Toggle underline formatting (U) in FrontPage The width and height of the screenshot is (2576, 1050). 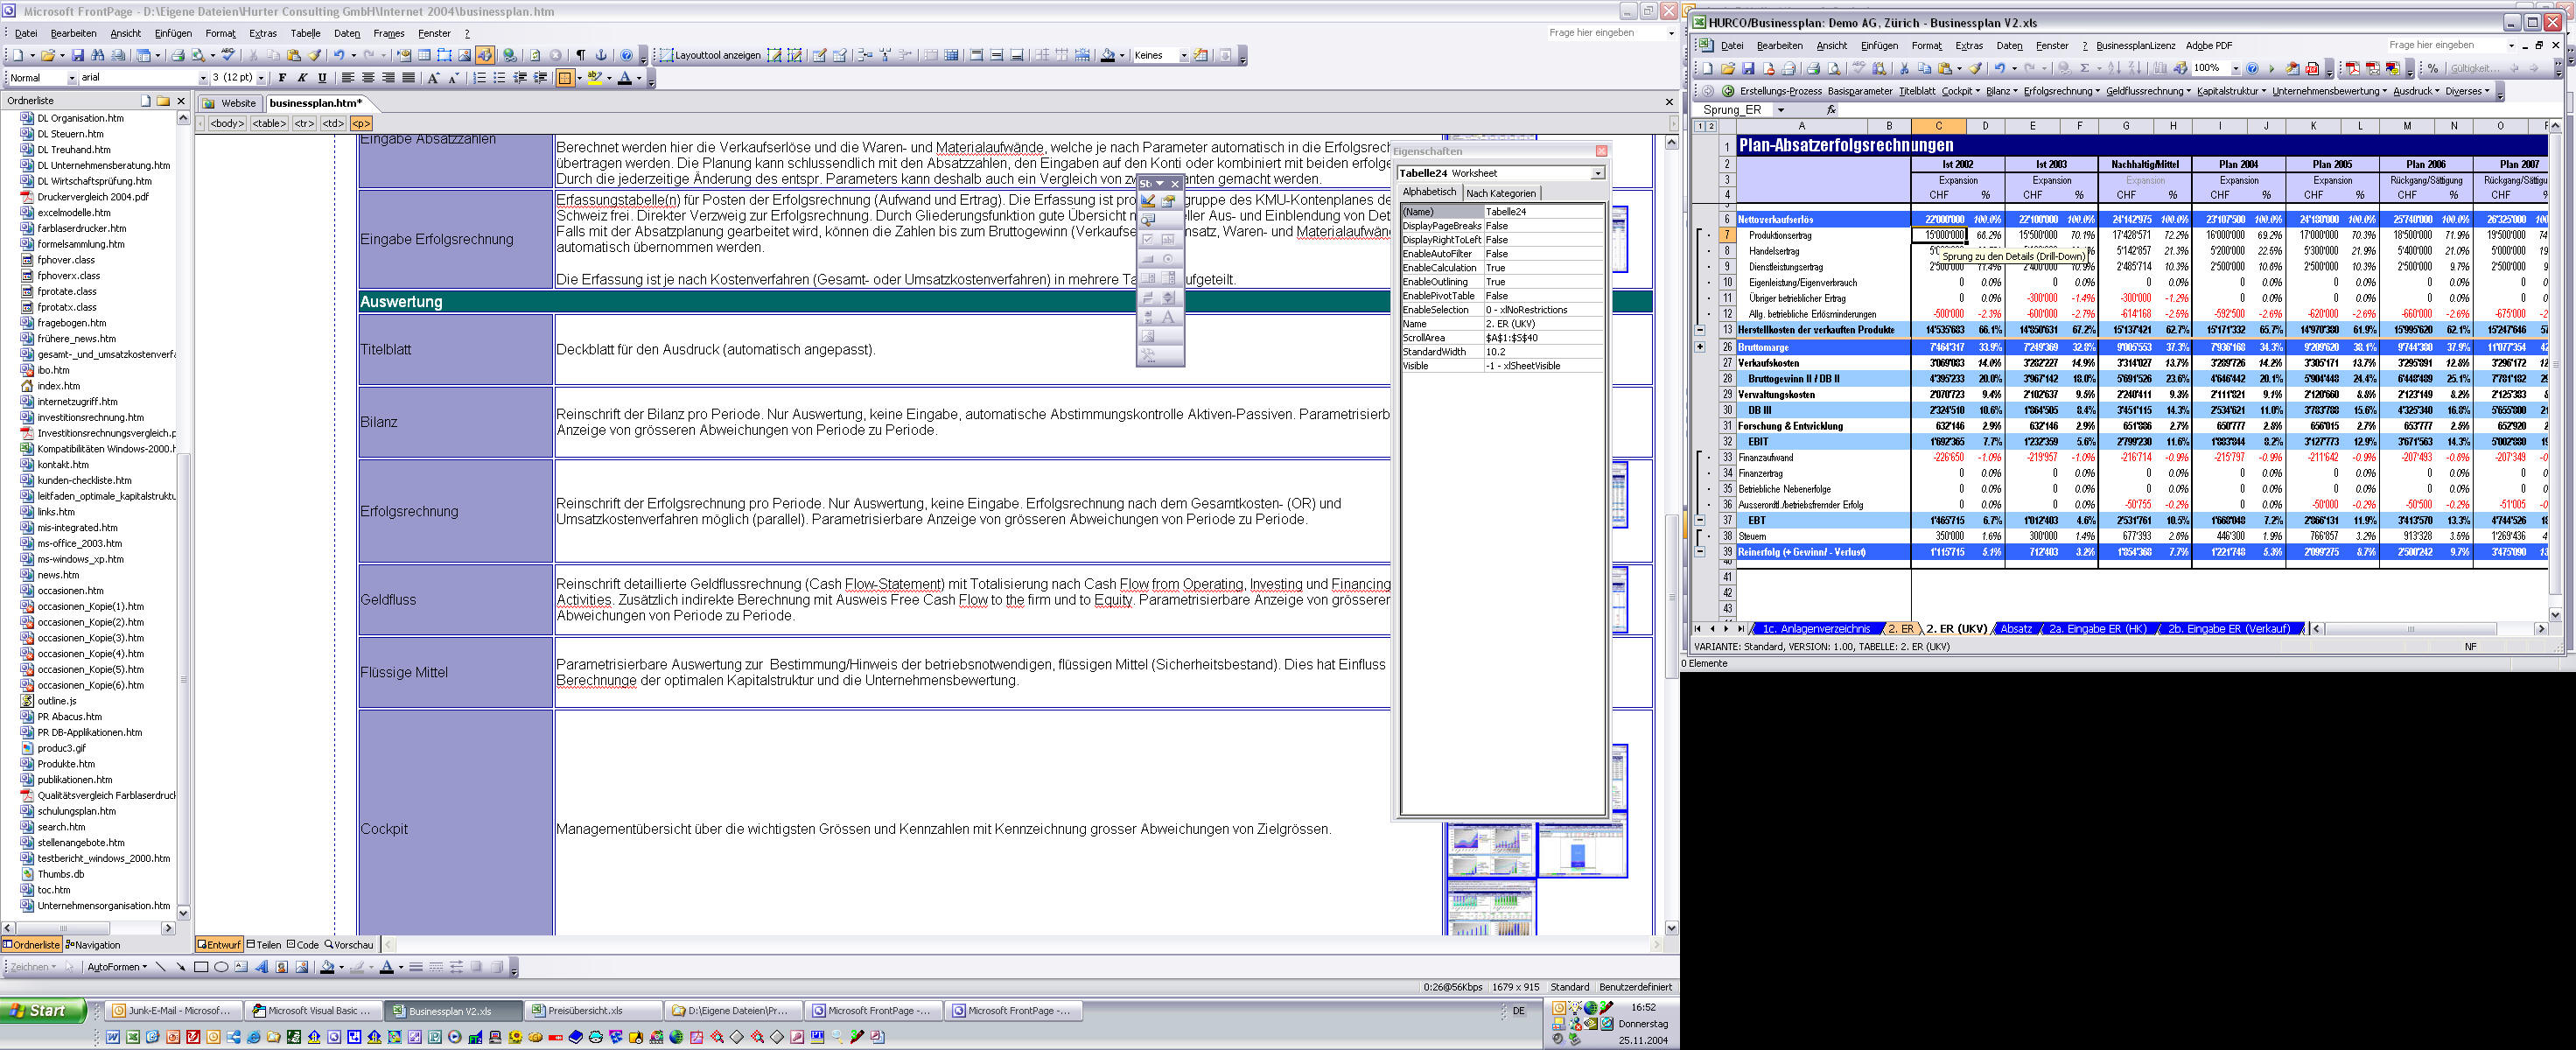(x=322, y=78)
